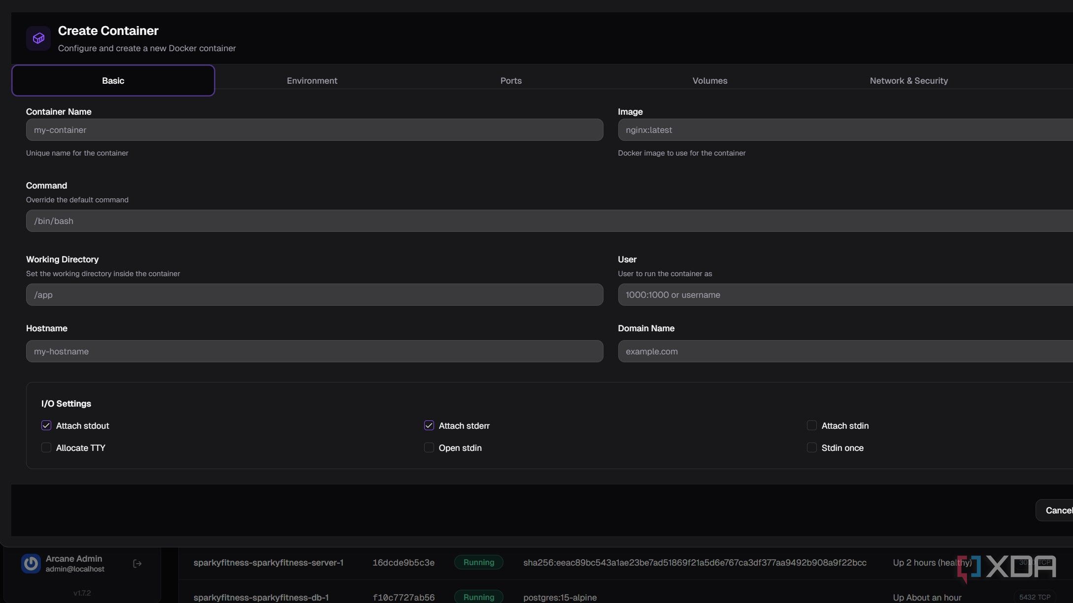Image resolution: width=1073 pixels, height=603 pixels.
Task: Click the Cancel button
Action: coord(1055,510)
